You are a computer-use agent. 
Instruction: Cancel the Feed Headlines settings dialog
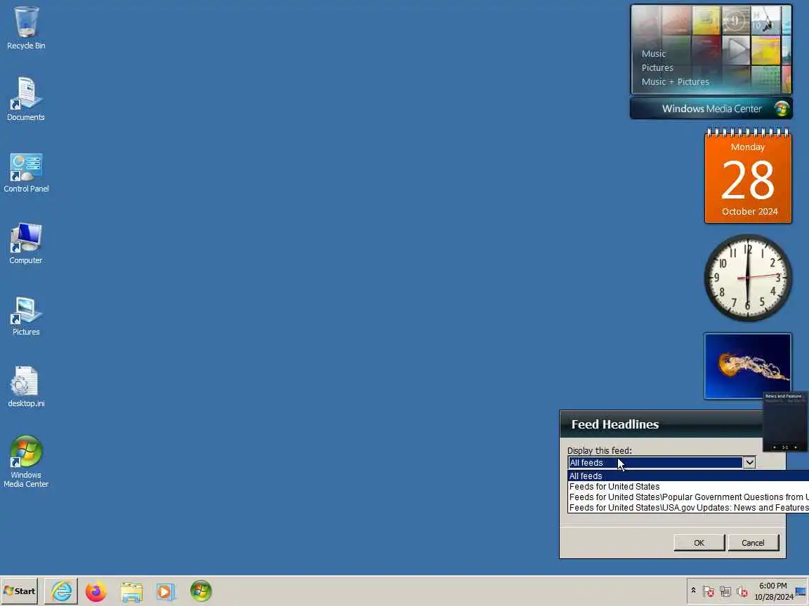(x=753, y=543)
